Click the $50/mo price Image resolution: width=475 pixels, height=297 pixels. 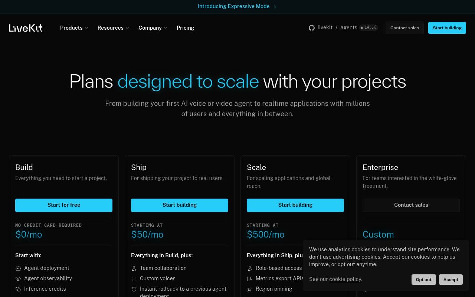coord(147,235)
